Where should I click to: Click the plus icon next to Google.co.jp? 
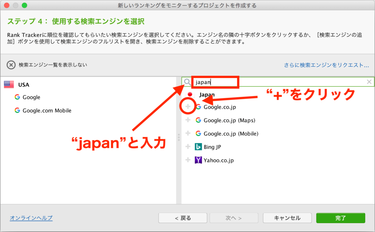tap(188, 106)
